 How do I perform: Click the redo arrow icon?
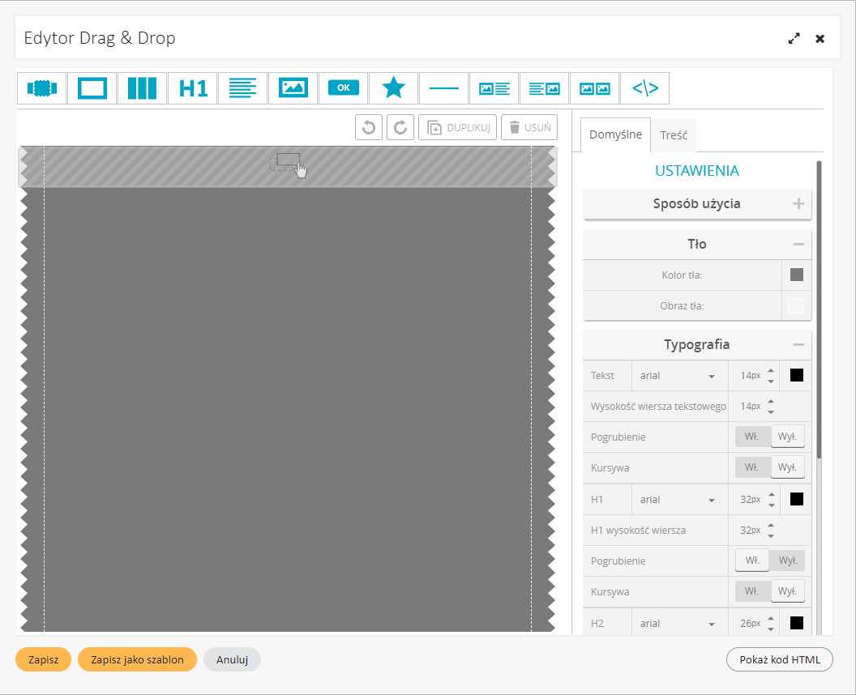pos(400,128)
